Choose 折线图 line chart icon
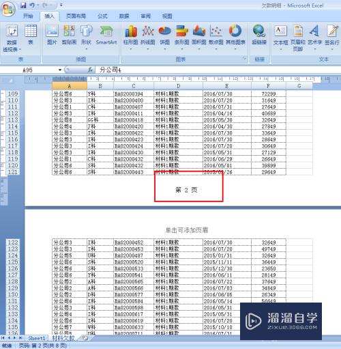This screenshot has height=349, width=341. (148, 31)
